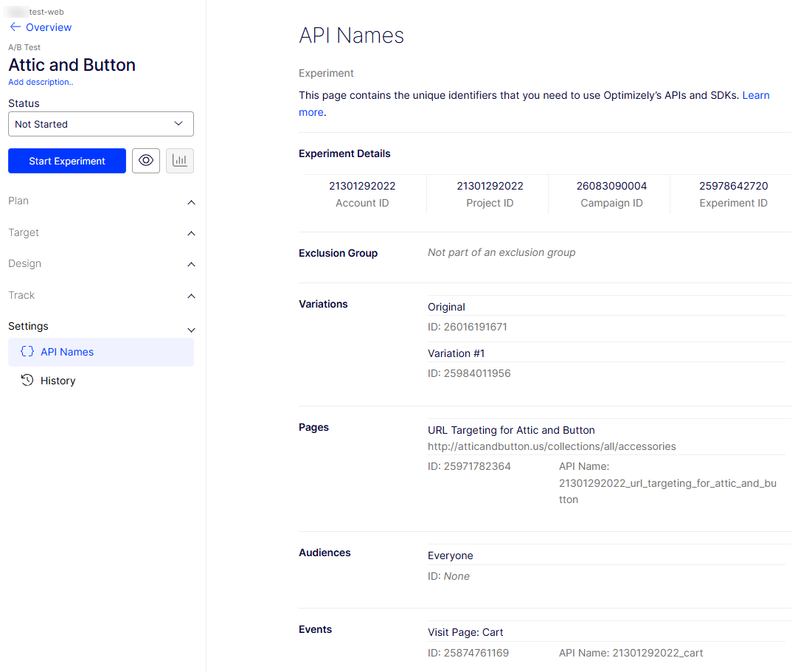Expand the Target section chevron
This screenshot has height=672, width=812.
pyautogui.click(x=191, y=234)
